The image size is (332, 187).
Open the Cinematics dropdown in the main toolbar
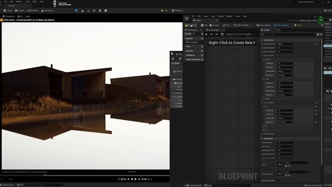pos(47,10)
